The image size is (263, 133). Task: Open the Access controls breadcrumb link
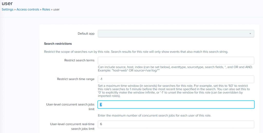coord(28,9)
